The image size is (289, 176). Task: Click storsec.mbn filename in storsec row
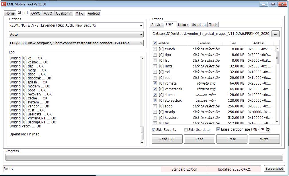[206, 95]
